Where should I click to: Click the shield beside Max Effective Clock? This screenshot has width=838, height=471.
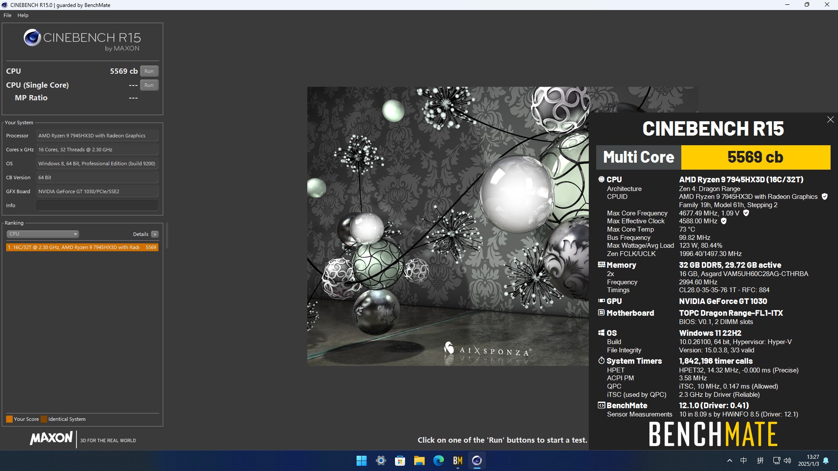point(724,221)
